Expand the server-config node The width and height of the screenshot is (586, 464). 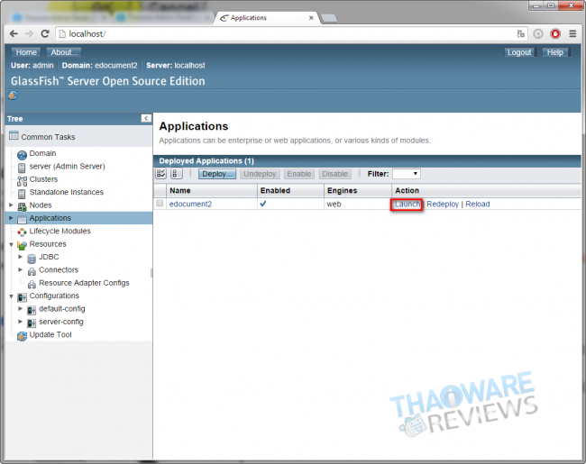click(x=21, y=322)
